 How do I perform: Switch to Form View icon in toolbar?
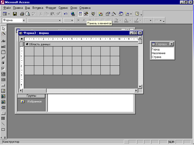[5, 14]
